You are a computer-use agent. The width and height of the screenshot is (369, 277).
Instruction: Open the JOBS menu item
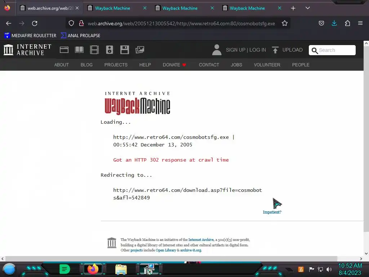[236, 65]
